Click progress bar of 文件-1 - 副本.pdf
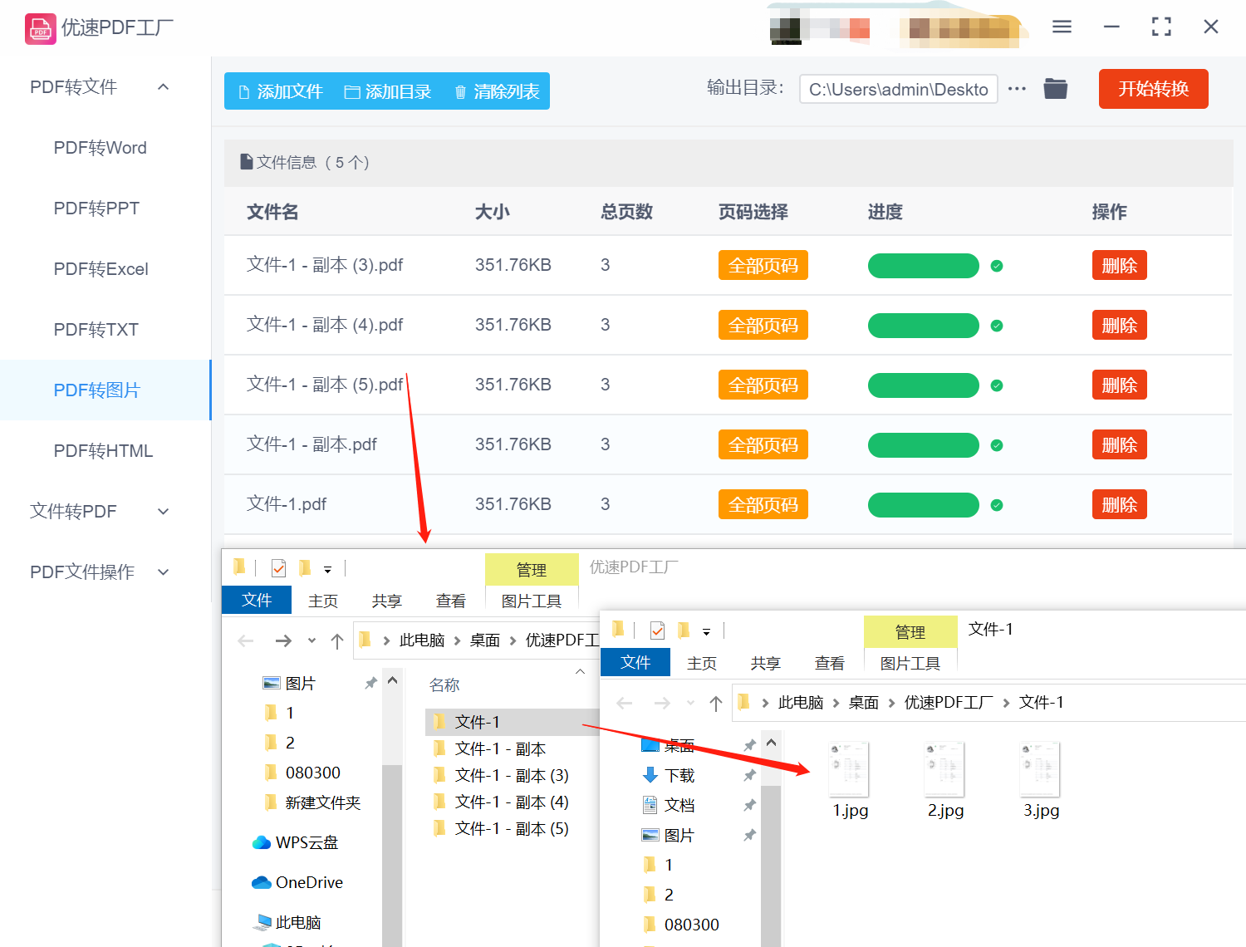Image resolution: width=1246 pixels, height=947 pixels. [x=924, y=445]
